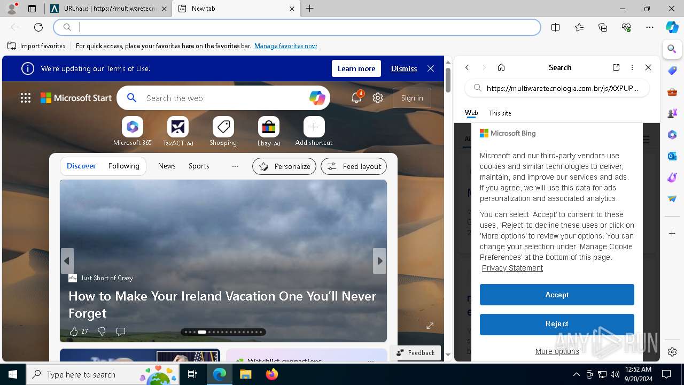The width and height of the screenshot is (684, 385).
Task: Open the sidebar Drop paper-plane icon
Action: point(672,199)
